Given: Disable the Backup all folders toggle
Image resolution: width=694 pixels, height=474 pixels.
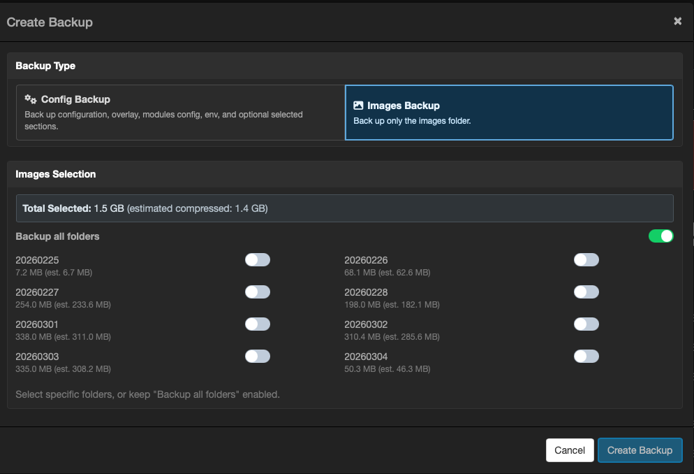Looking at the screenshot, I should (660, 236).
